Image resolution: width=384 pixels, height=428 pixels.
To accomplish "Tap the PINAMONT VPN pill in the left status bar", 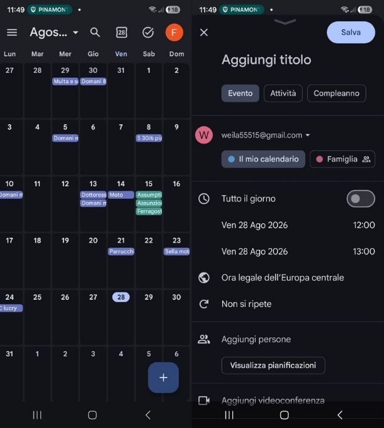I will click(x=50, y=10).
